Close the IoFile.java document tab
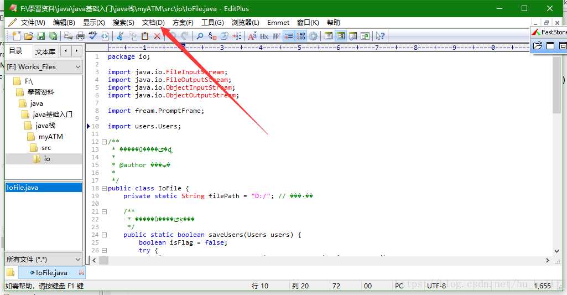This screenshot has width=567, height=295. pos(81,272)
